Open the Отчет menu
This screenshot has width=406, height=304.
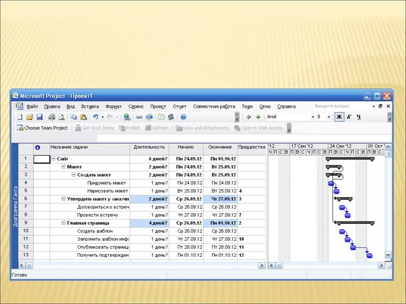click(179, 106)
